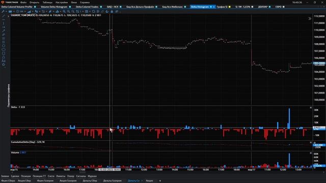
Task: Open the Сделки bottom panel tab
Action: pyautogui.click(x=15, y=176)
